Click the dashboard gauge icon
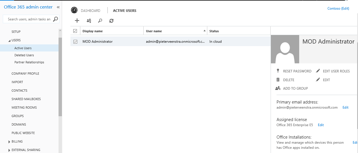 tap(74, 10)
